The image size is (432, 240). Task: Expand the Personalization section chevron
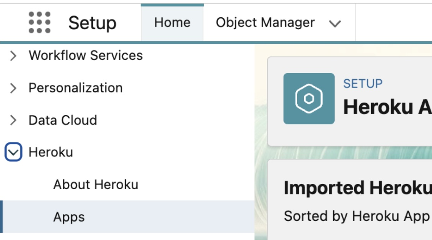[13, 88]
